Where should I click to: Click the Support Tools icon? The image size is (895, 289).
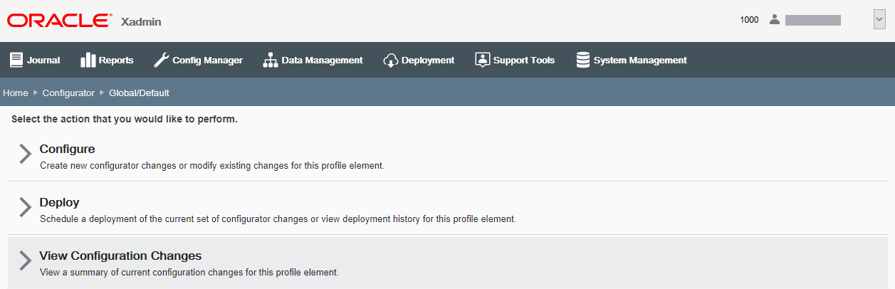[483, 60]
